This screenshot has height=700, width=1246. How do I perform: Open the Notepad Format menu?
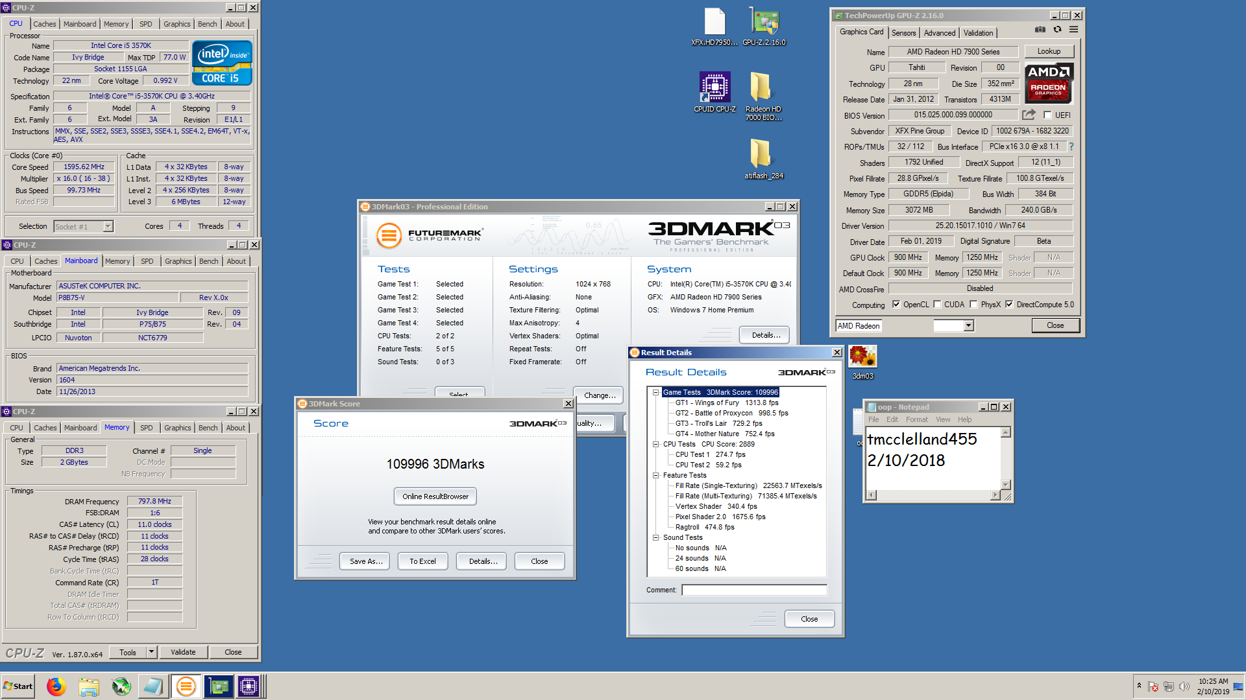click(916, 419)
